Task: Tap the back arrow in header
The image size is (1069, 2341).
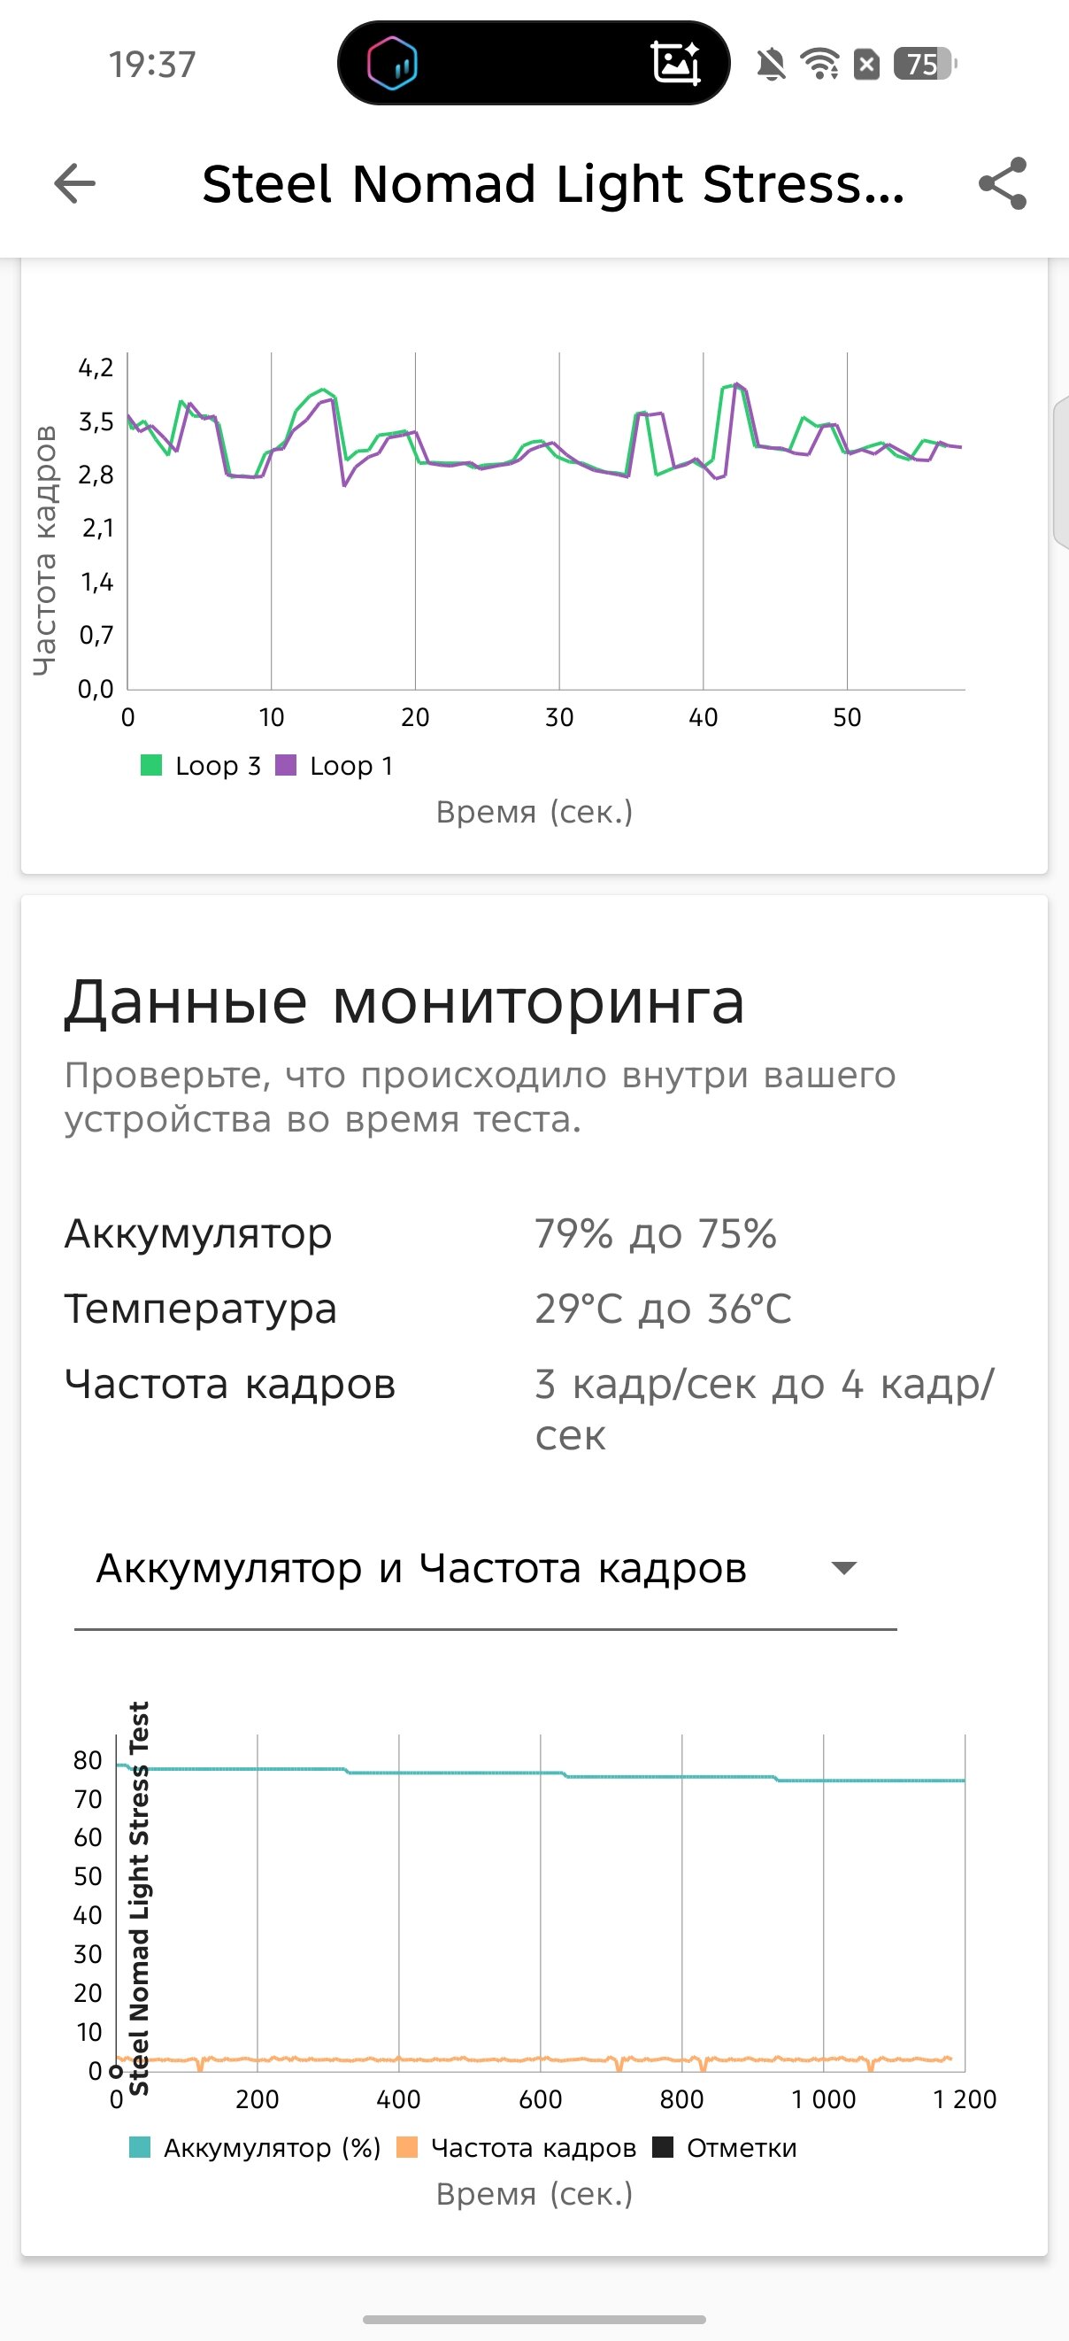Action: pos(74,184)
